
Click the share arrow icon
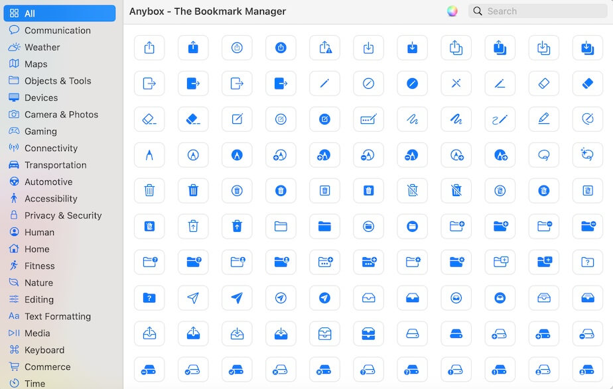point(149,48)
